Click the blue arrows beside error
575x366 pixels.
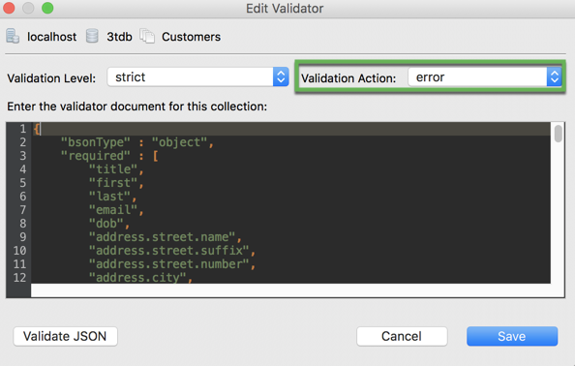click(x=554, y=77)
